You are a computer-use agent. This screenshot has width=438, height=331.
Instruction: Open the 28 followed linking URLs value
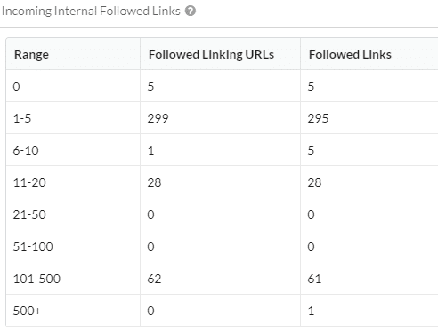pos(154,182)
